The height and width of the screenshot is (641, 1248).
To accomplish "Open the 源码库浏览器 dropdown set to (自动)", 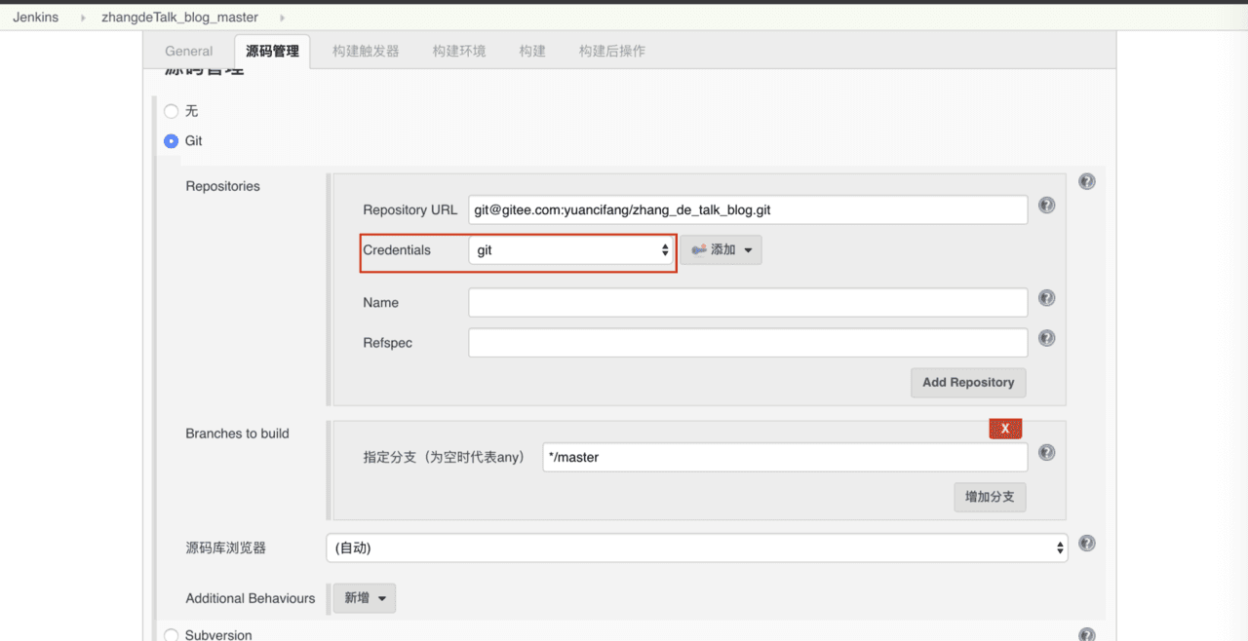I will 697,548.
